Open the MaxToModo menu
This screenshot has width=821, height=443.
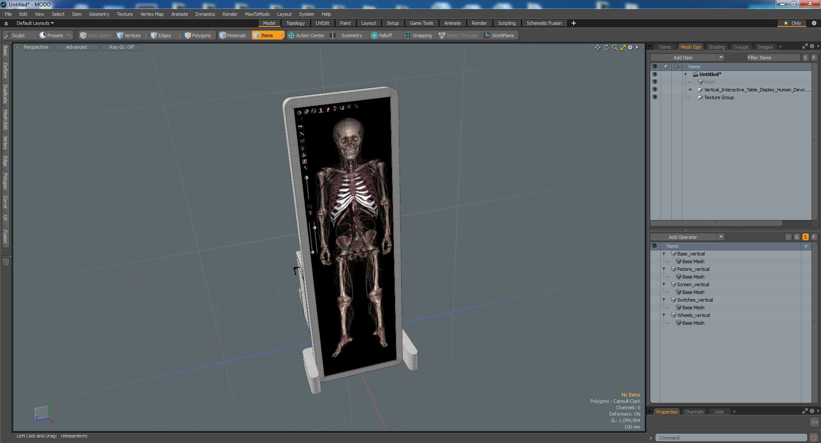pos(257,14)
